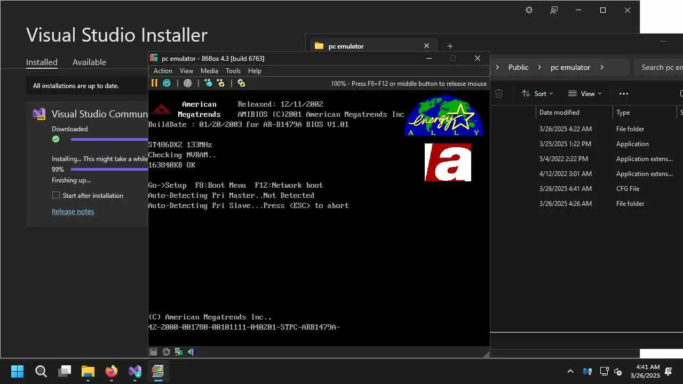The width and height of the screenshot is (683, 384).
Task: Expand the View dropdown in File Explorer
Action: (x=585, y=93)
